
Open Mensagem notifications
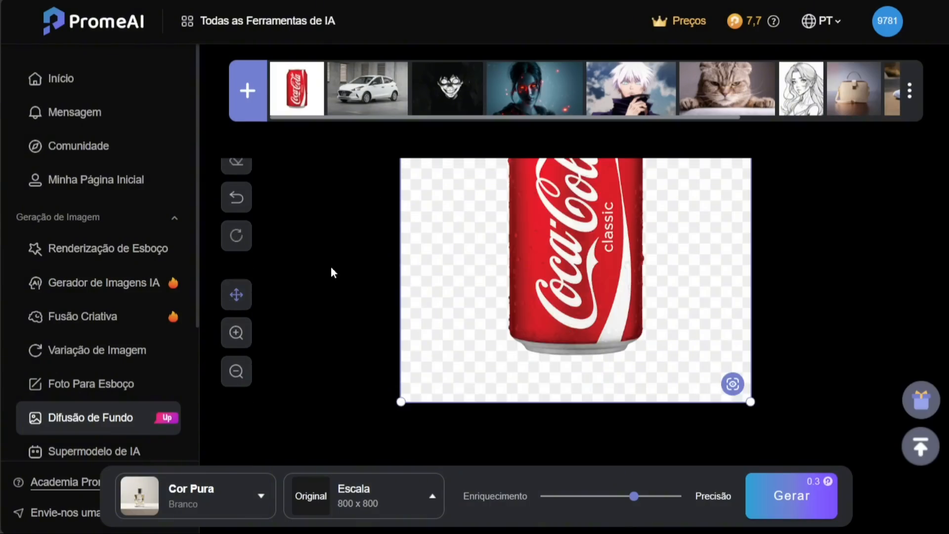coord(65,112)
